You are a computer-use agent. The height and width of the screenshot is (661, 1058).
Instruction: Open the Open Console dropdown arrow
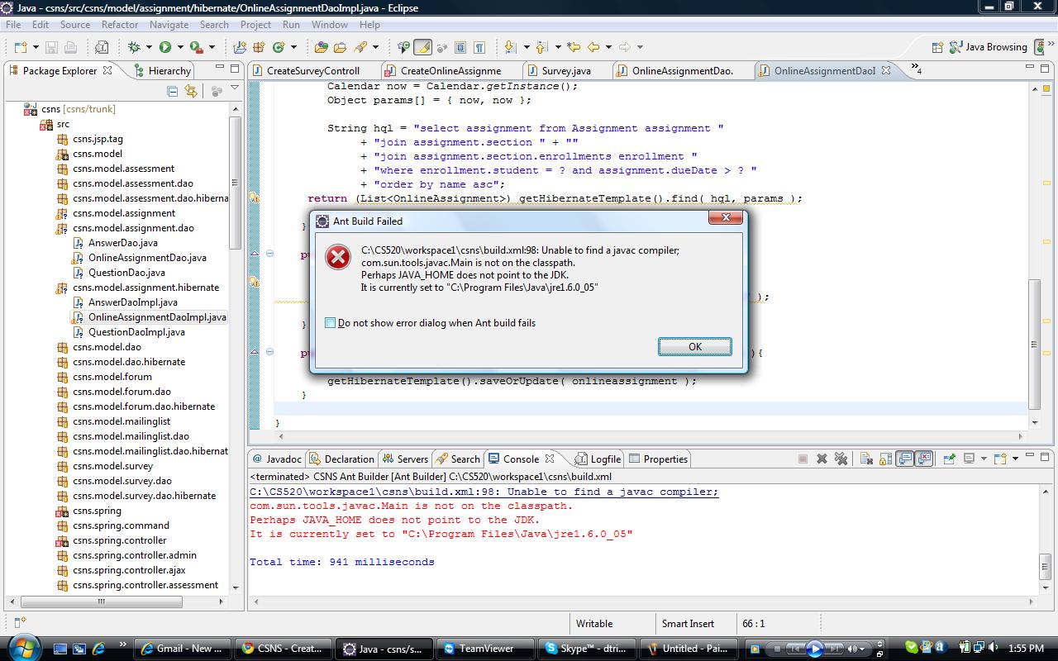coord(1015,459)
